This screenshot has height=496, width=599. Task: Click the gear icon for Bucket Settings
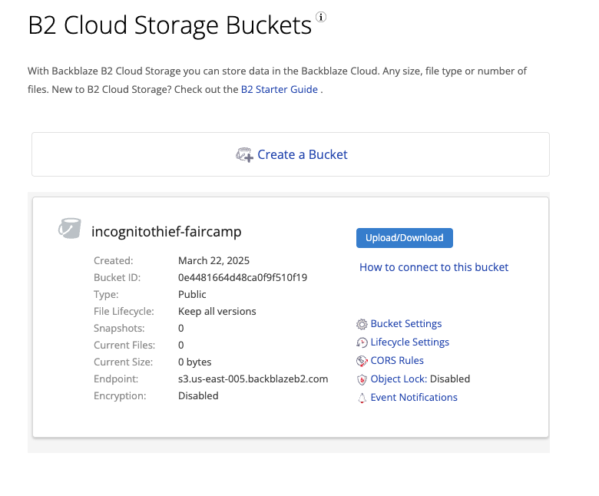click(362, 324)
